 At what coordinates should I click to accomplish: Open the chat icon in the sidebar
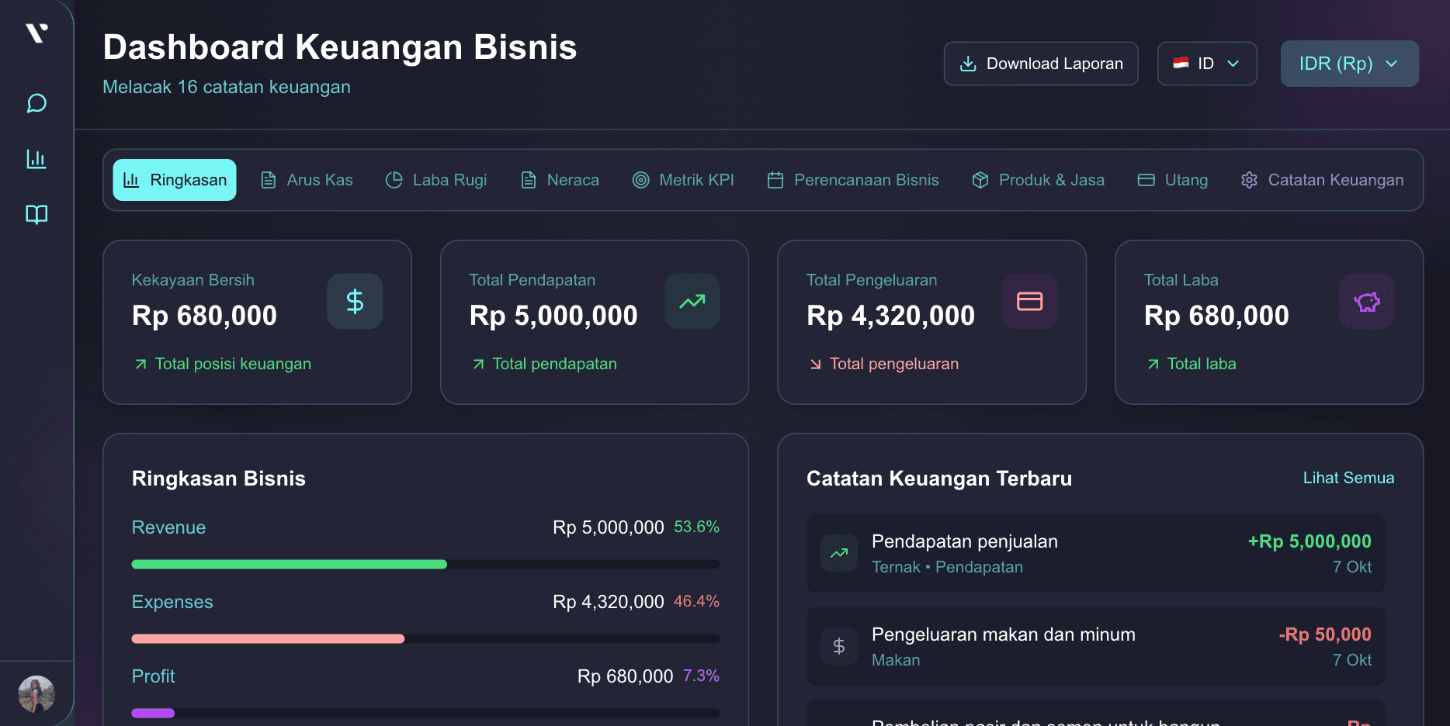(36, 103)
